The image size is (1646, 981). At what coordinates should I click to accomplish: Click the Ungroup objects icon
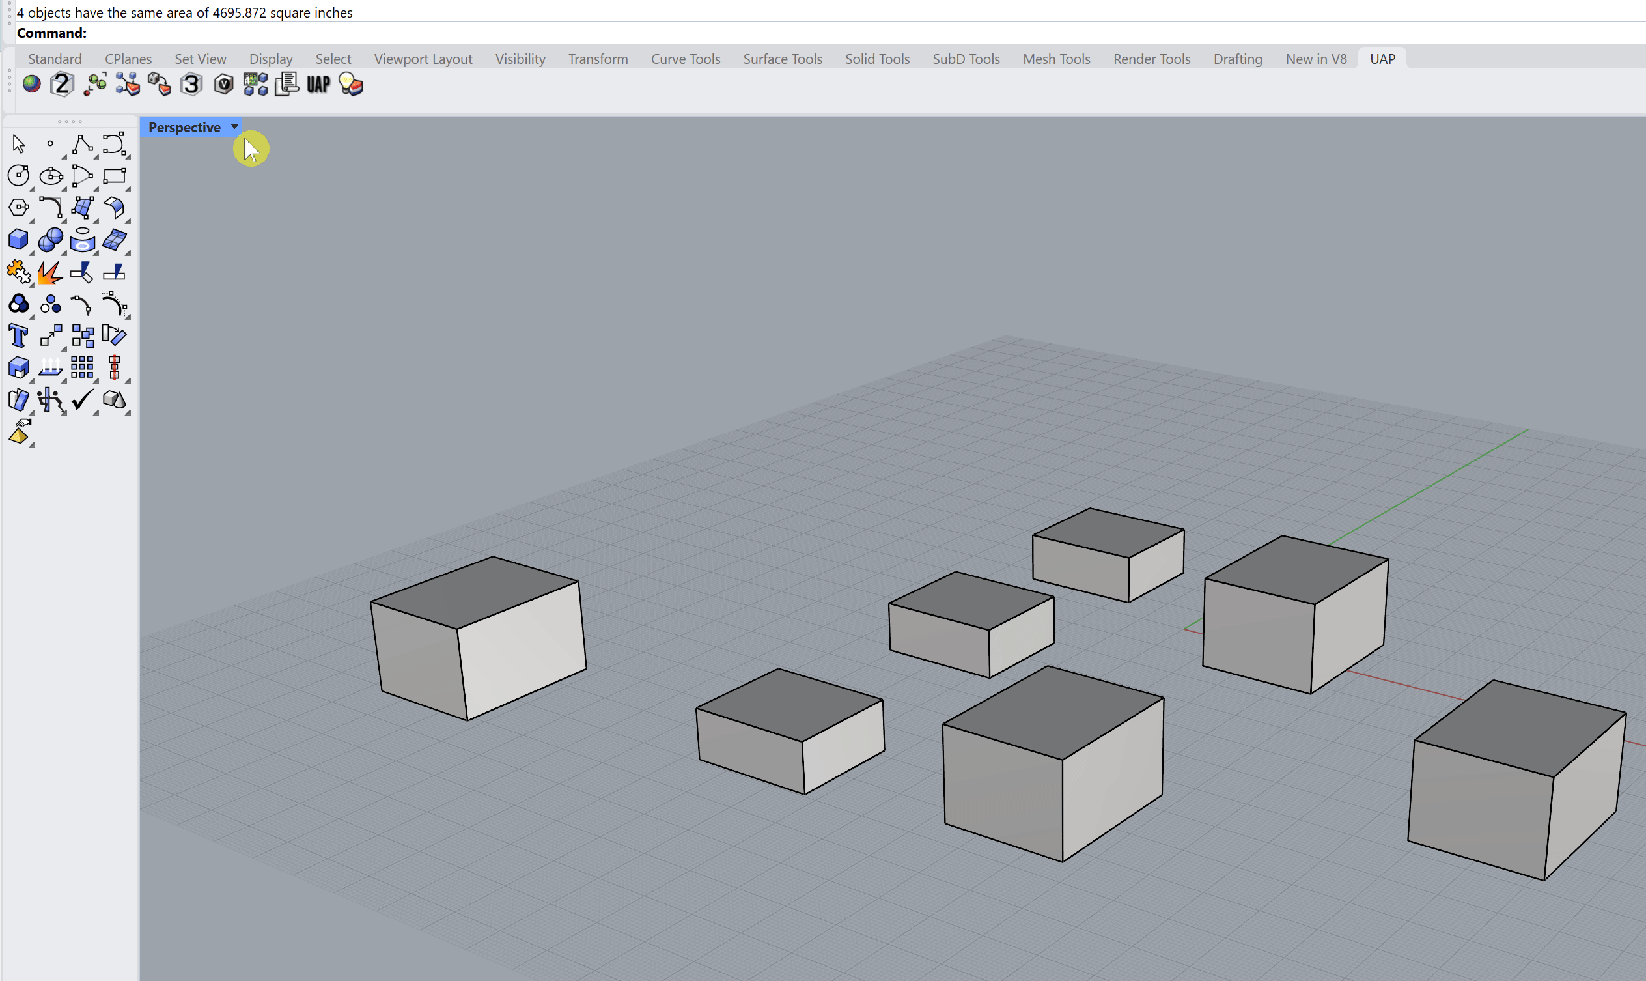point(50,304)
